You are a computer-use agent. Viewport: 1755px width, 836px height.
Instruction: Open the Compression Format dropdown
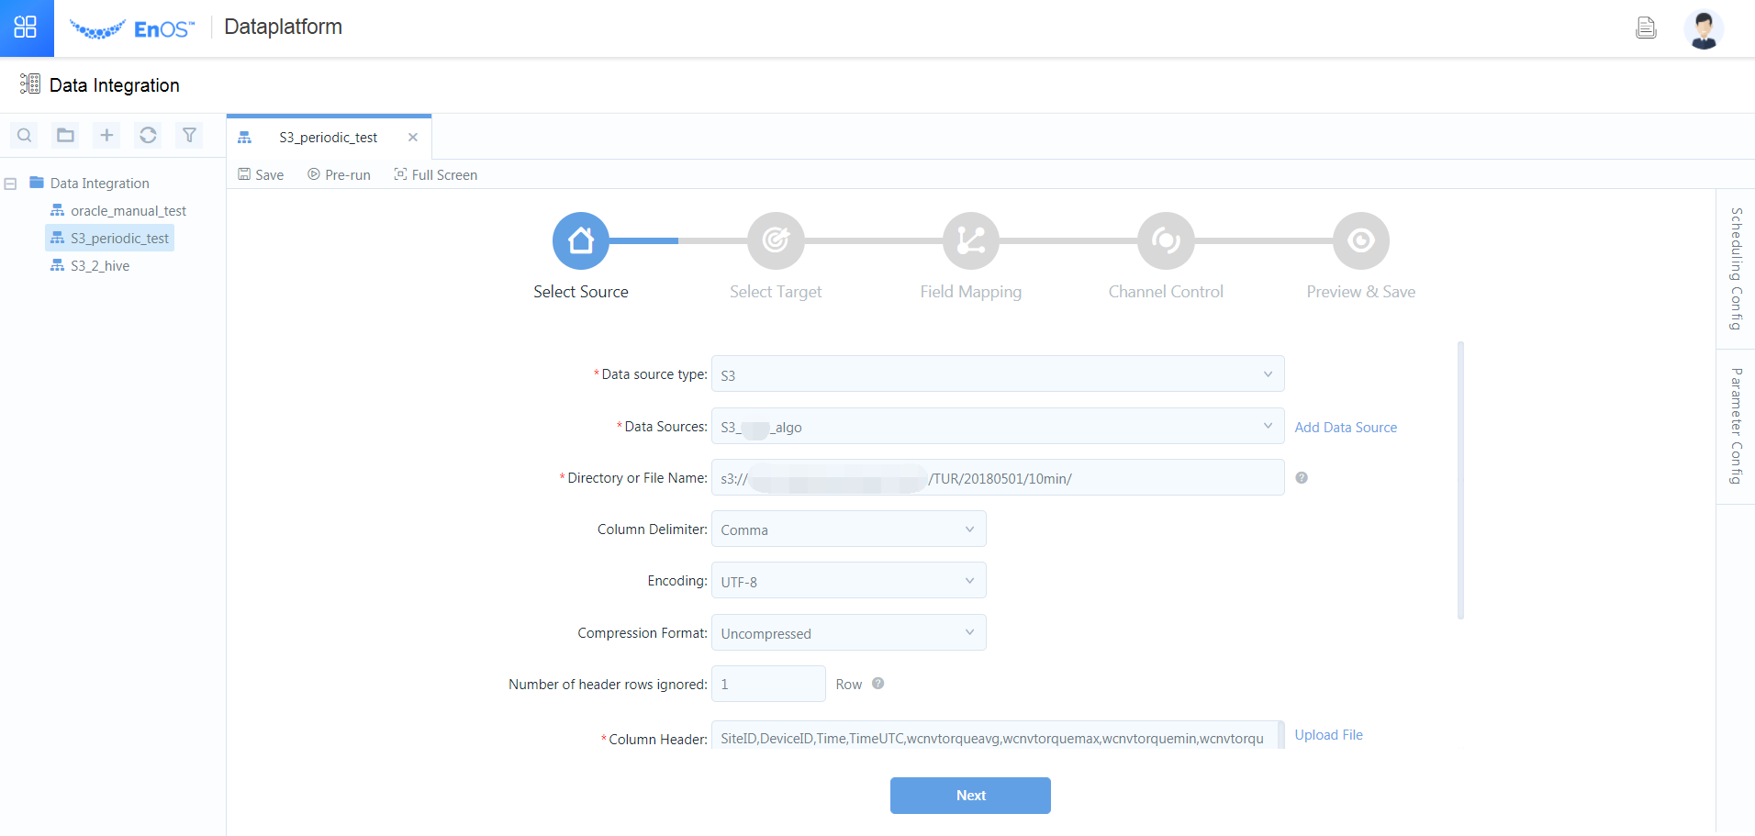point(848,633)
